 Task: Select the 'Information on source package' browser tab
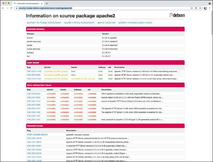[28, 3]
